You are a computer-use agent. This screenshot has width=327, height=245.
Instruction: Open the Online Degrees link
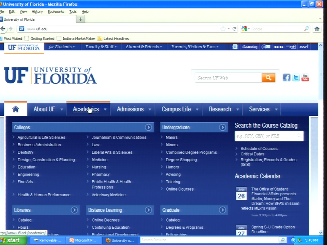pos(106,220)
